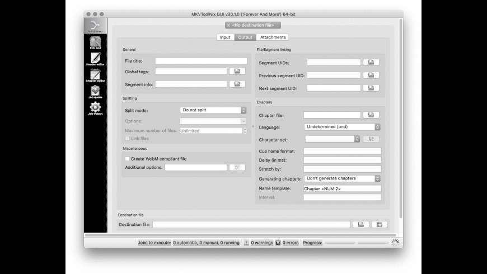This screenshot has width=487, height=274.
Task: Click the Previous segment UID field
Action: [x=334, y=75]
